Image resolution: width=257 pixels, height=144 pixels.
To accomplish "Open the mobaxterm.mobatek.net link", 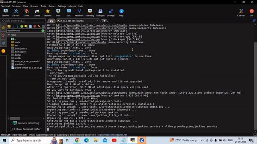I will [112, 135].
